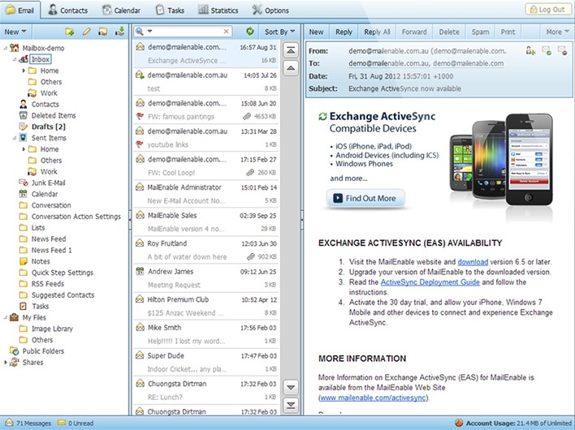Click Reply All in message toolbar
Viewport: 575px width, 430px height.
click(x=377, y=32)
